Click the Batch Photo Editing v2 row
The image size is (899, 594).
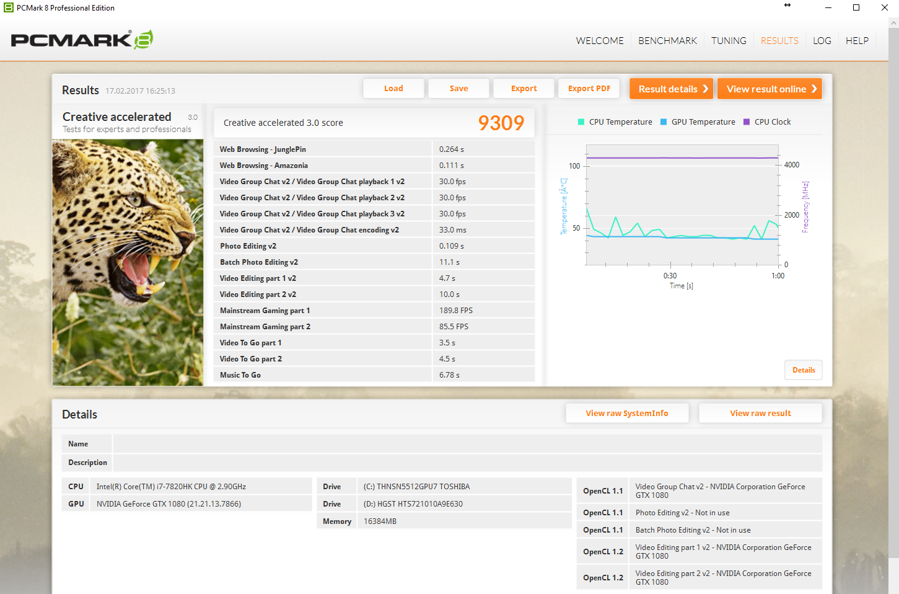(x=374, y=262)
